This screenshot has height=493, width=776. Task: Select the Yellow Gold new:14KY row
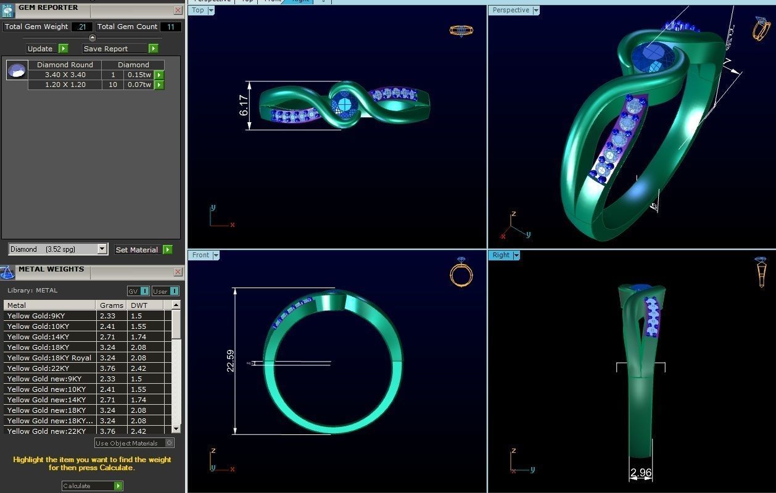click(86, 400)
